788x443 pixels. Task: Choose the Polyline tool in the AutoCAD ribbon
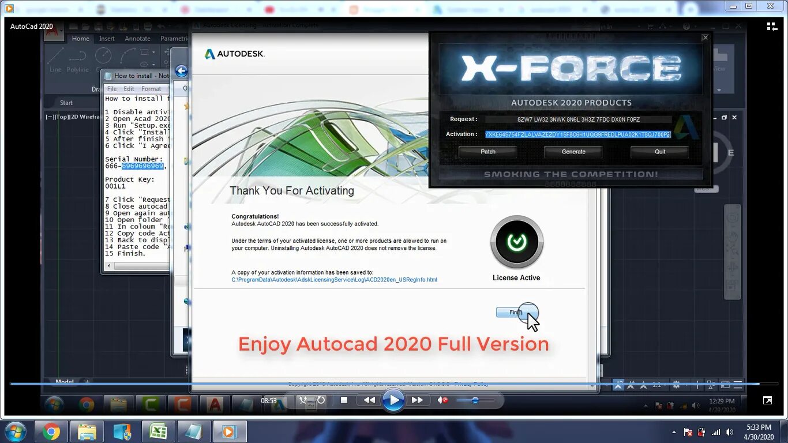pyautogui.click(x=77, y=60)
